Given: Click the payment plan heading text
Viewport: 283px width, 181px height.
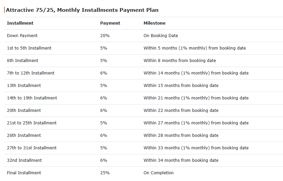Looking at the screenshot, I should (82, 10).
